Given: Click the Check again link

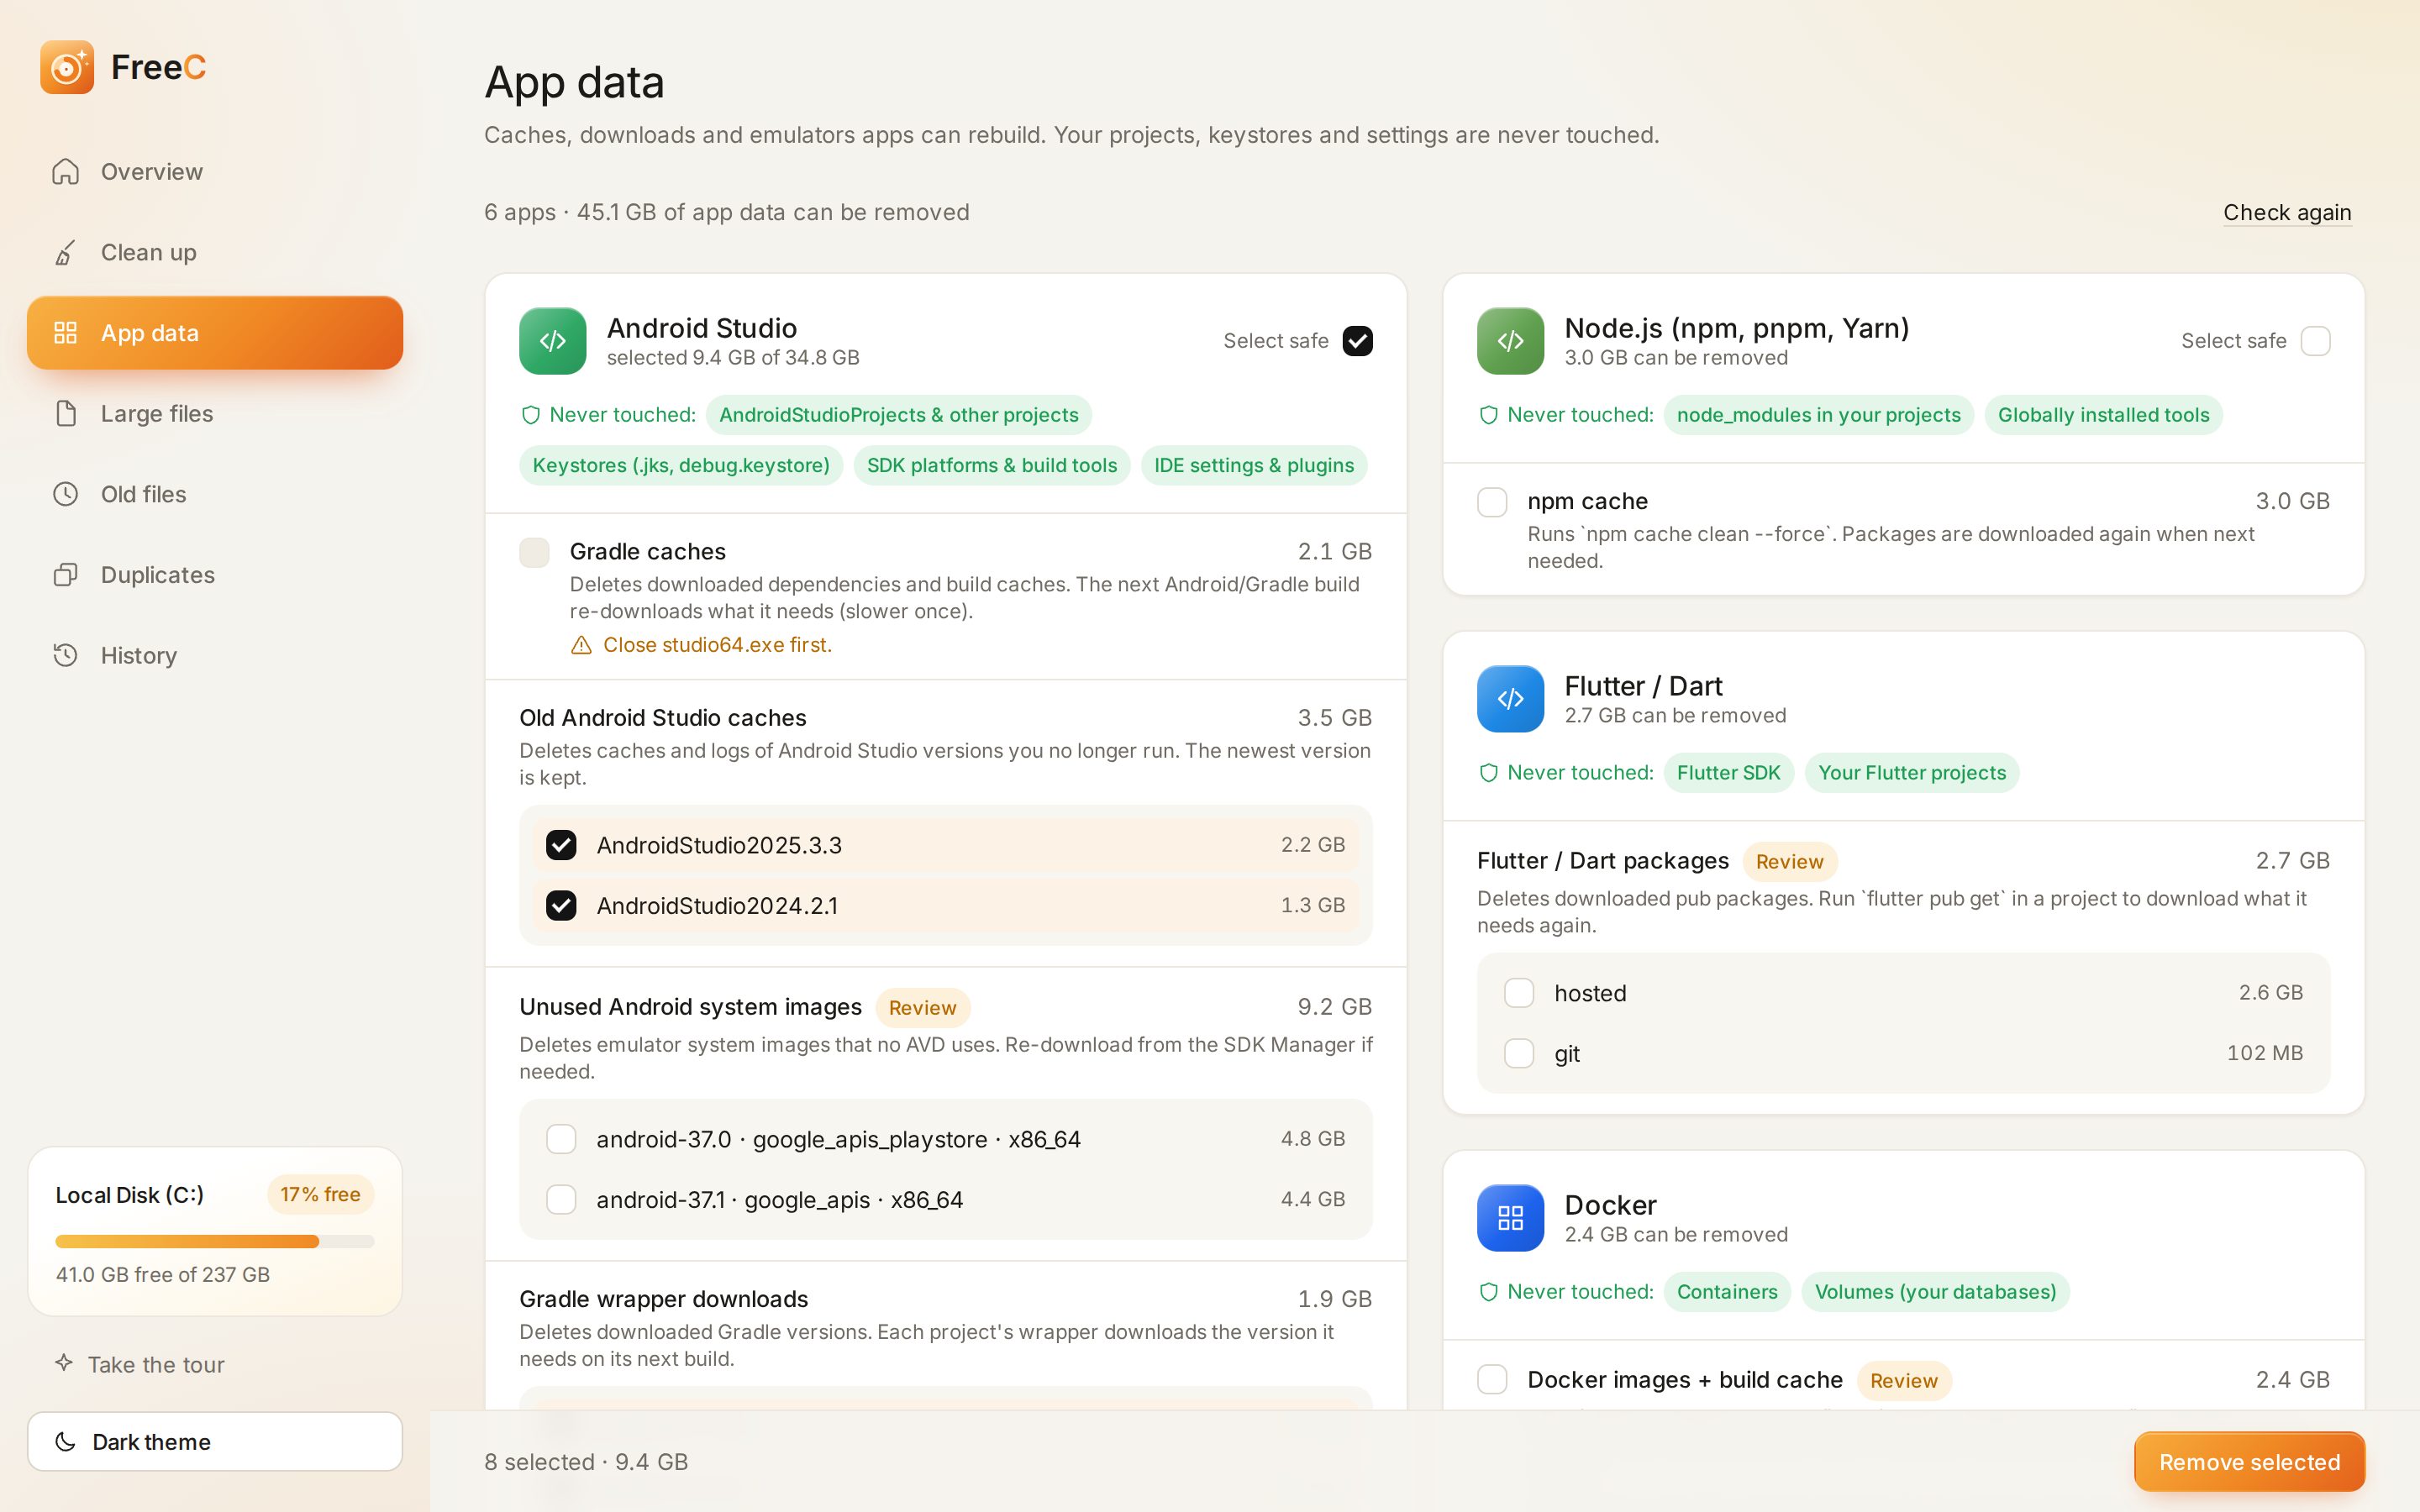Looking at the screenshot, I should click(x=2287, y=213).
